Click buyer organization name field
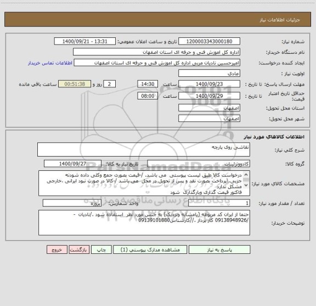The width and height of the screenshot is (316, 306). tap(156, 52)
